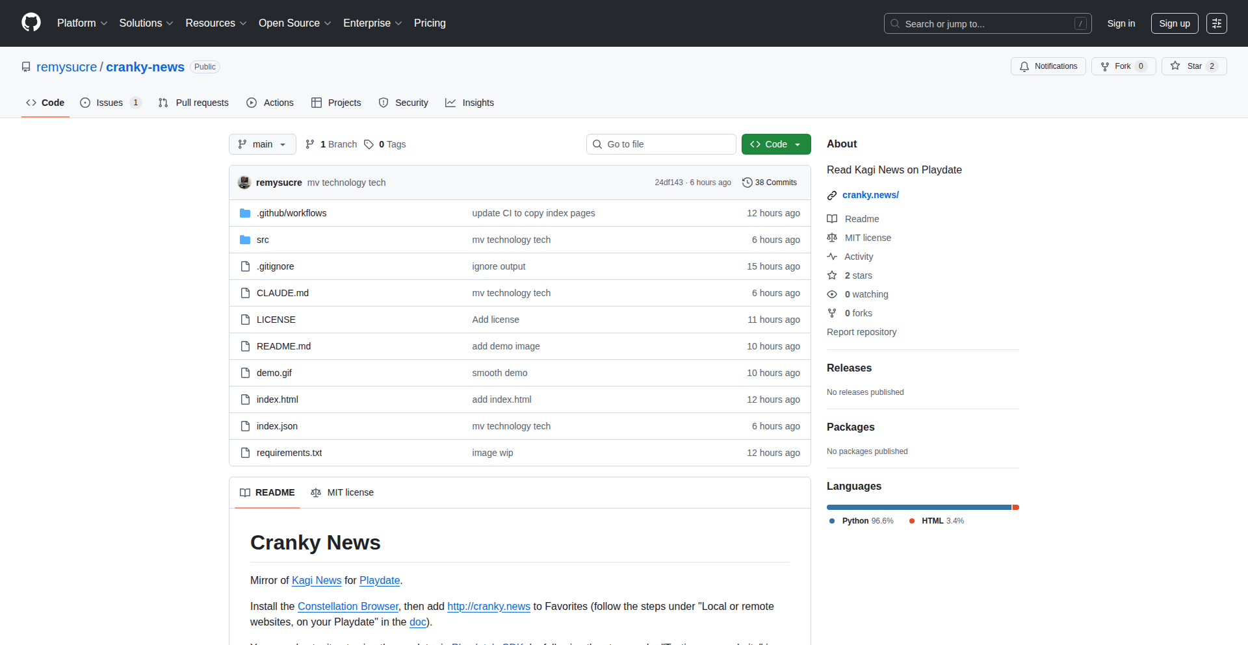Screen dimensions: 1248x645
Task: Click the GitHub logo icon
Action: pos(31,23)
